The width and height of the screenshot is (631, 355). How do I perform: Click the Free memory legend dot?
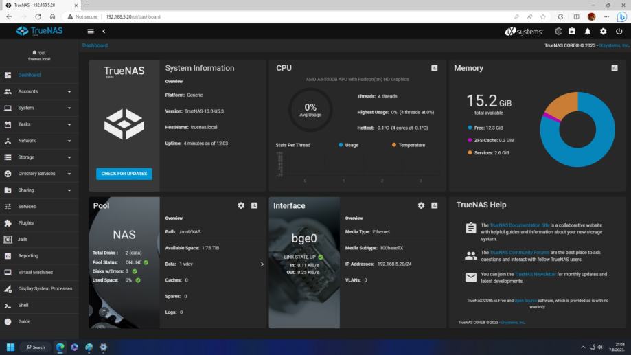[x=470, y=128]
